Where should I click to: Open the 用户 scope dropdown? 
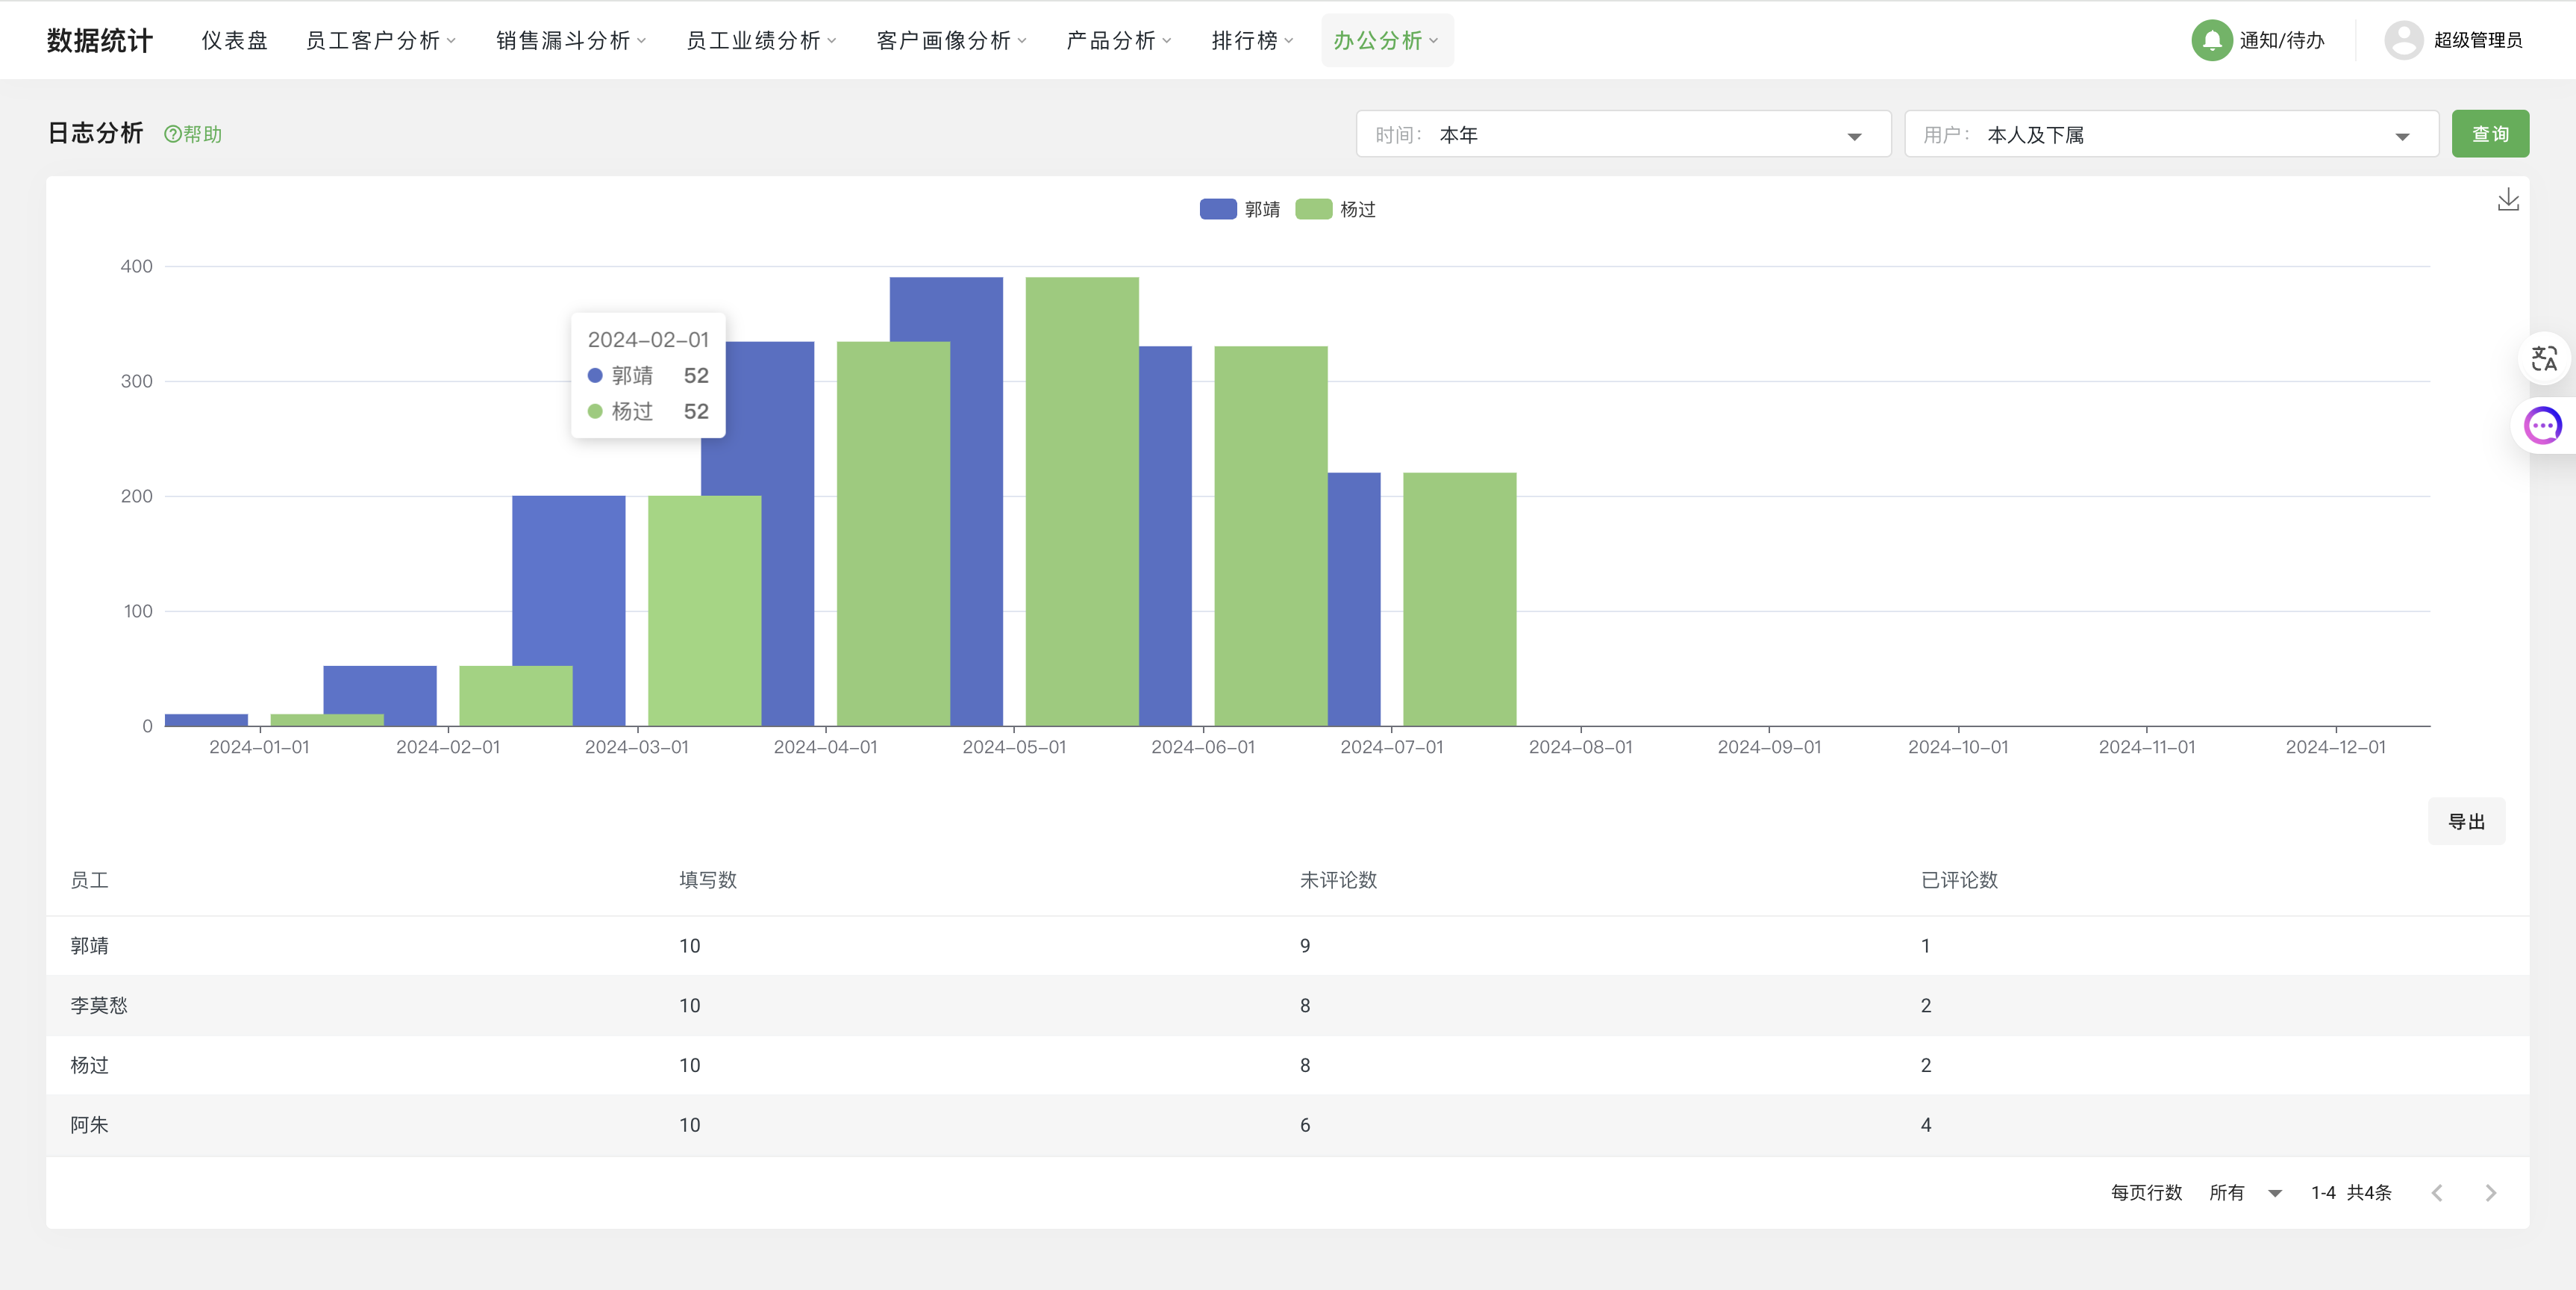(2170, 134)
